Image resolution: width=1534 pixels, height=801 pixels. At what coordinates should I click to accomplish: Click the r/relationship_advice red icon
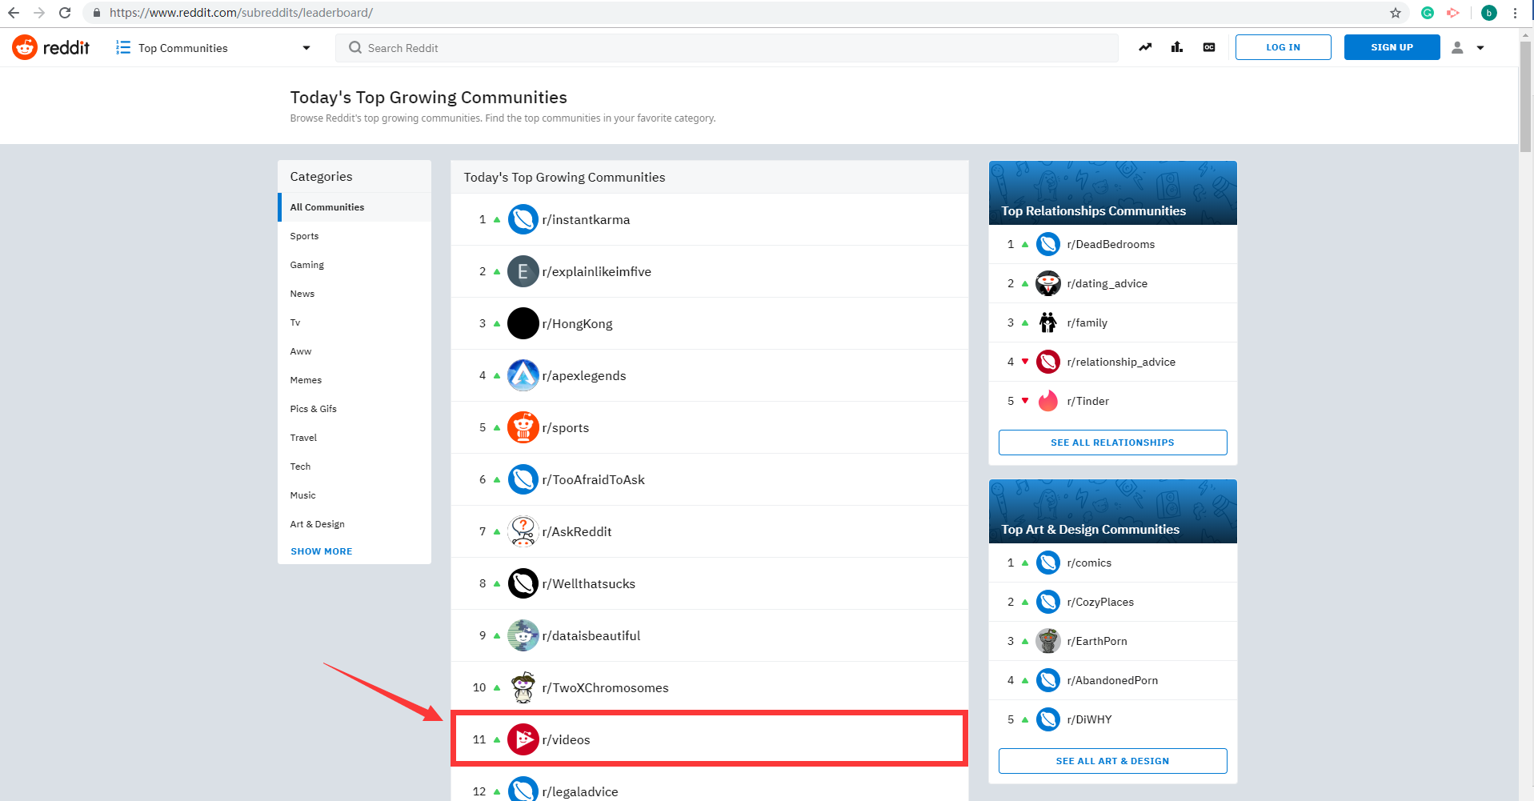[x=1048, y=362]
